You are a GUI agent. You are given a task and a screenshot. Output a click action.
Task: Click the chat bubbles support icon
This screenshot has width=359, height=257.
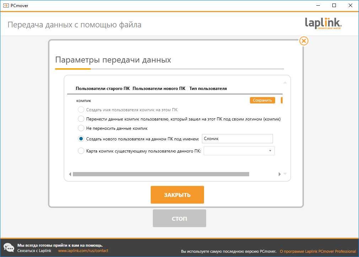(x=9, y=248)
